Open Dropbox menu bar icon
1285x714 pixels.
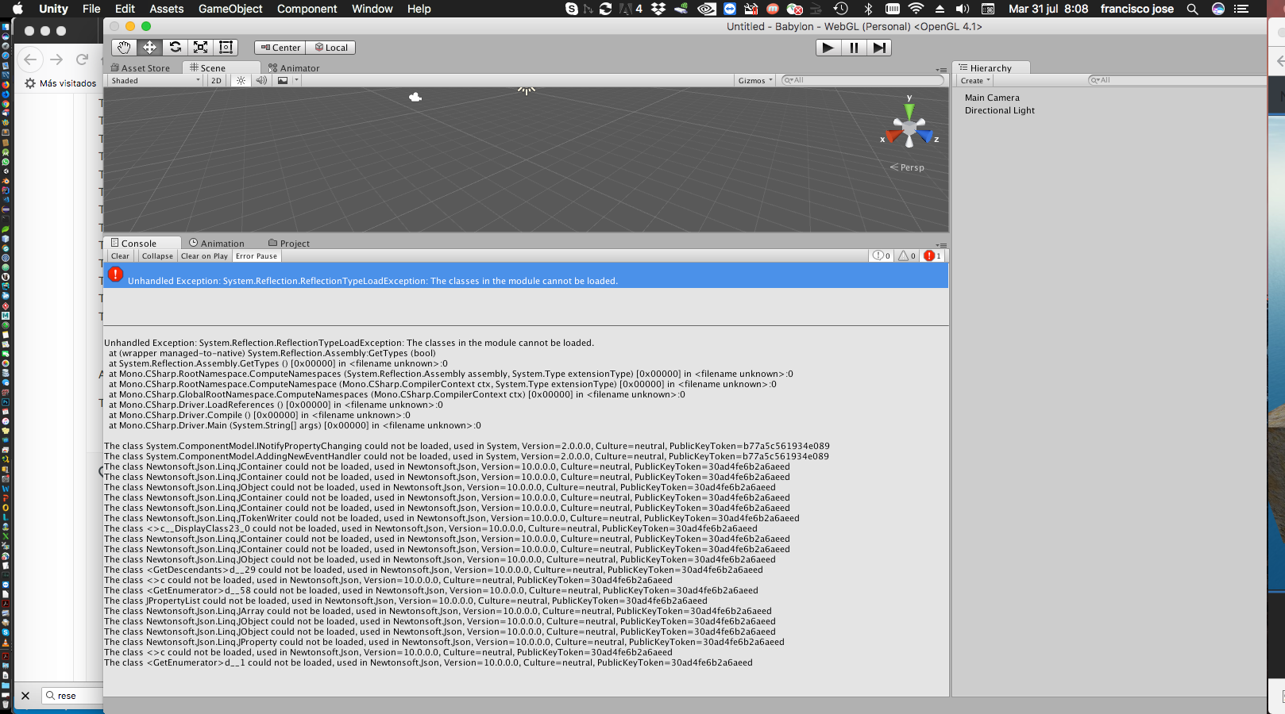(658, 9)
